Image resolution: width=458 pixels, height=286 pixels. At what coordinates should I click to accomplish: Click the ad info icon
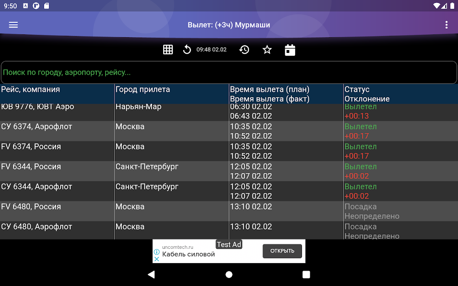pyautogui.click(x=157, y=252)
